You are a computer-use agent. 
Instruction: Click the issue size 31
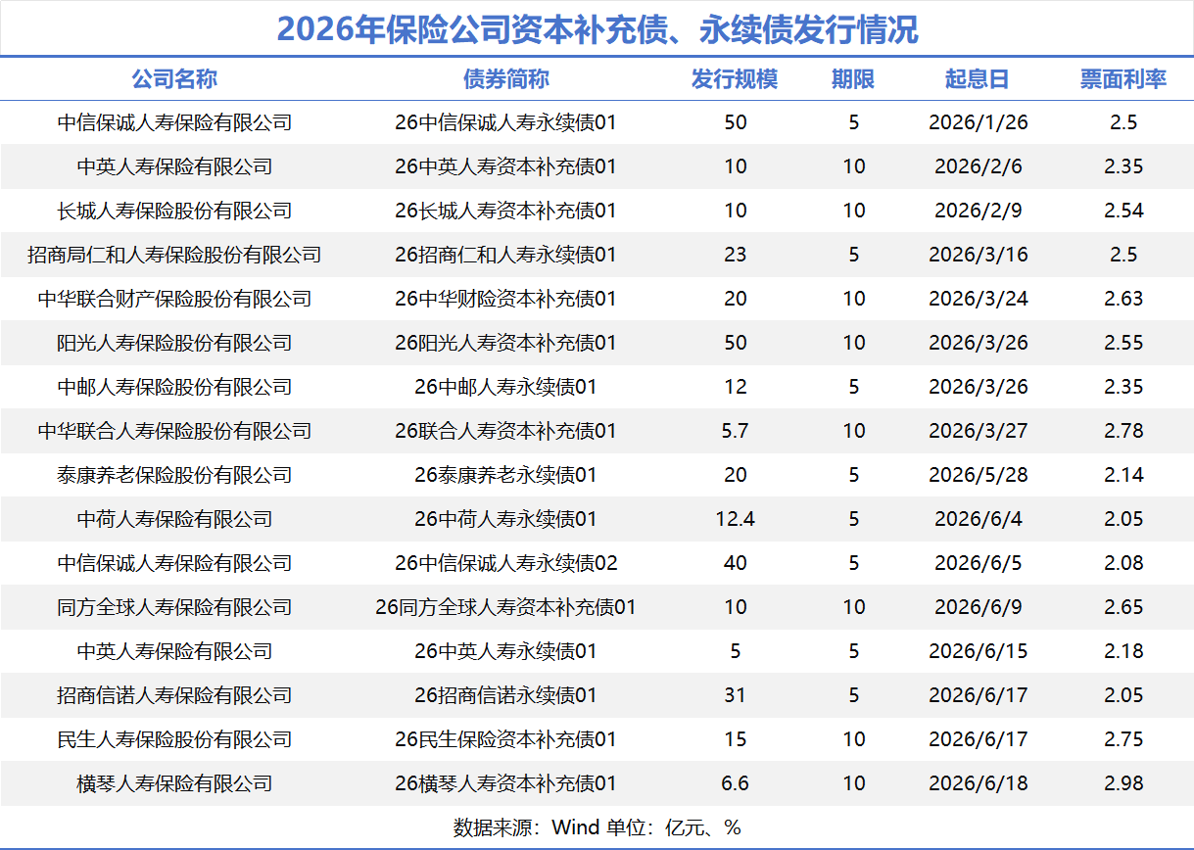click(x=735, y=695)
